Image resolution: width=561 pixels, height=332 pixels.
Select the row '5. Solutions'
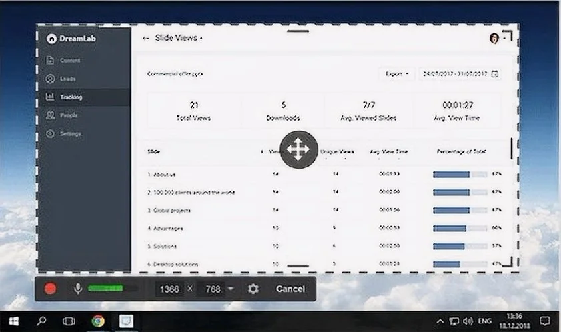[324, 246]
